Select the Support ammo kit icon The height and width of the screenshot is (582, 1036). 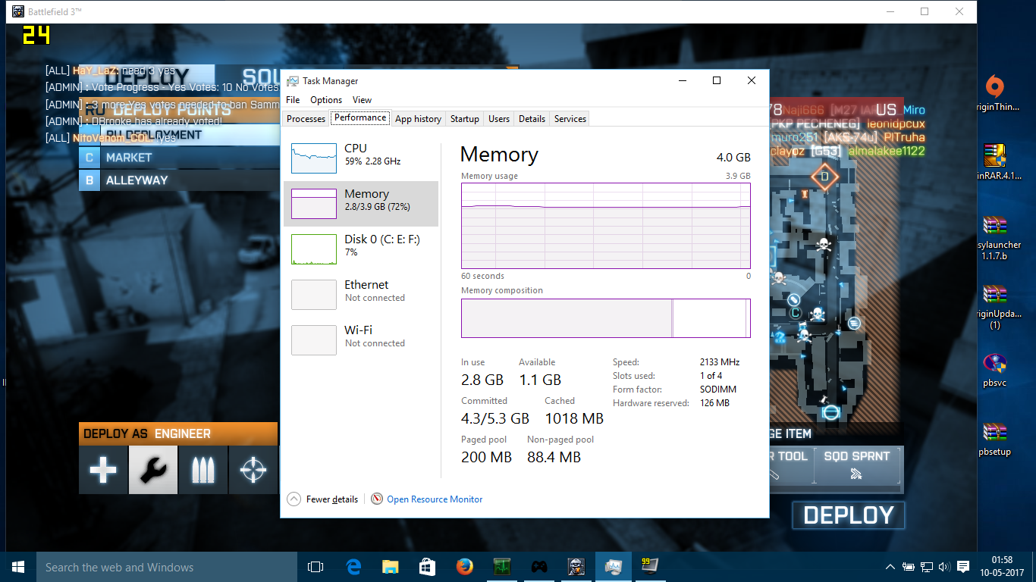coord(203,470)
